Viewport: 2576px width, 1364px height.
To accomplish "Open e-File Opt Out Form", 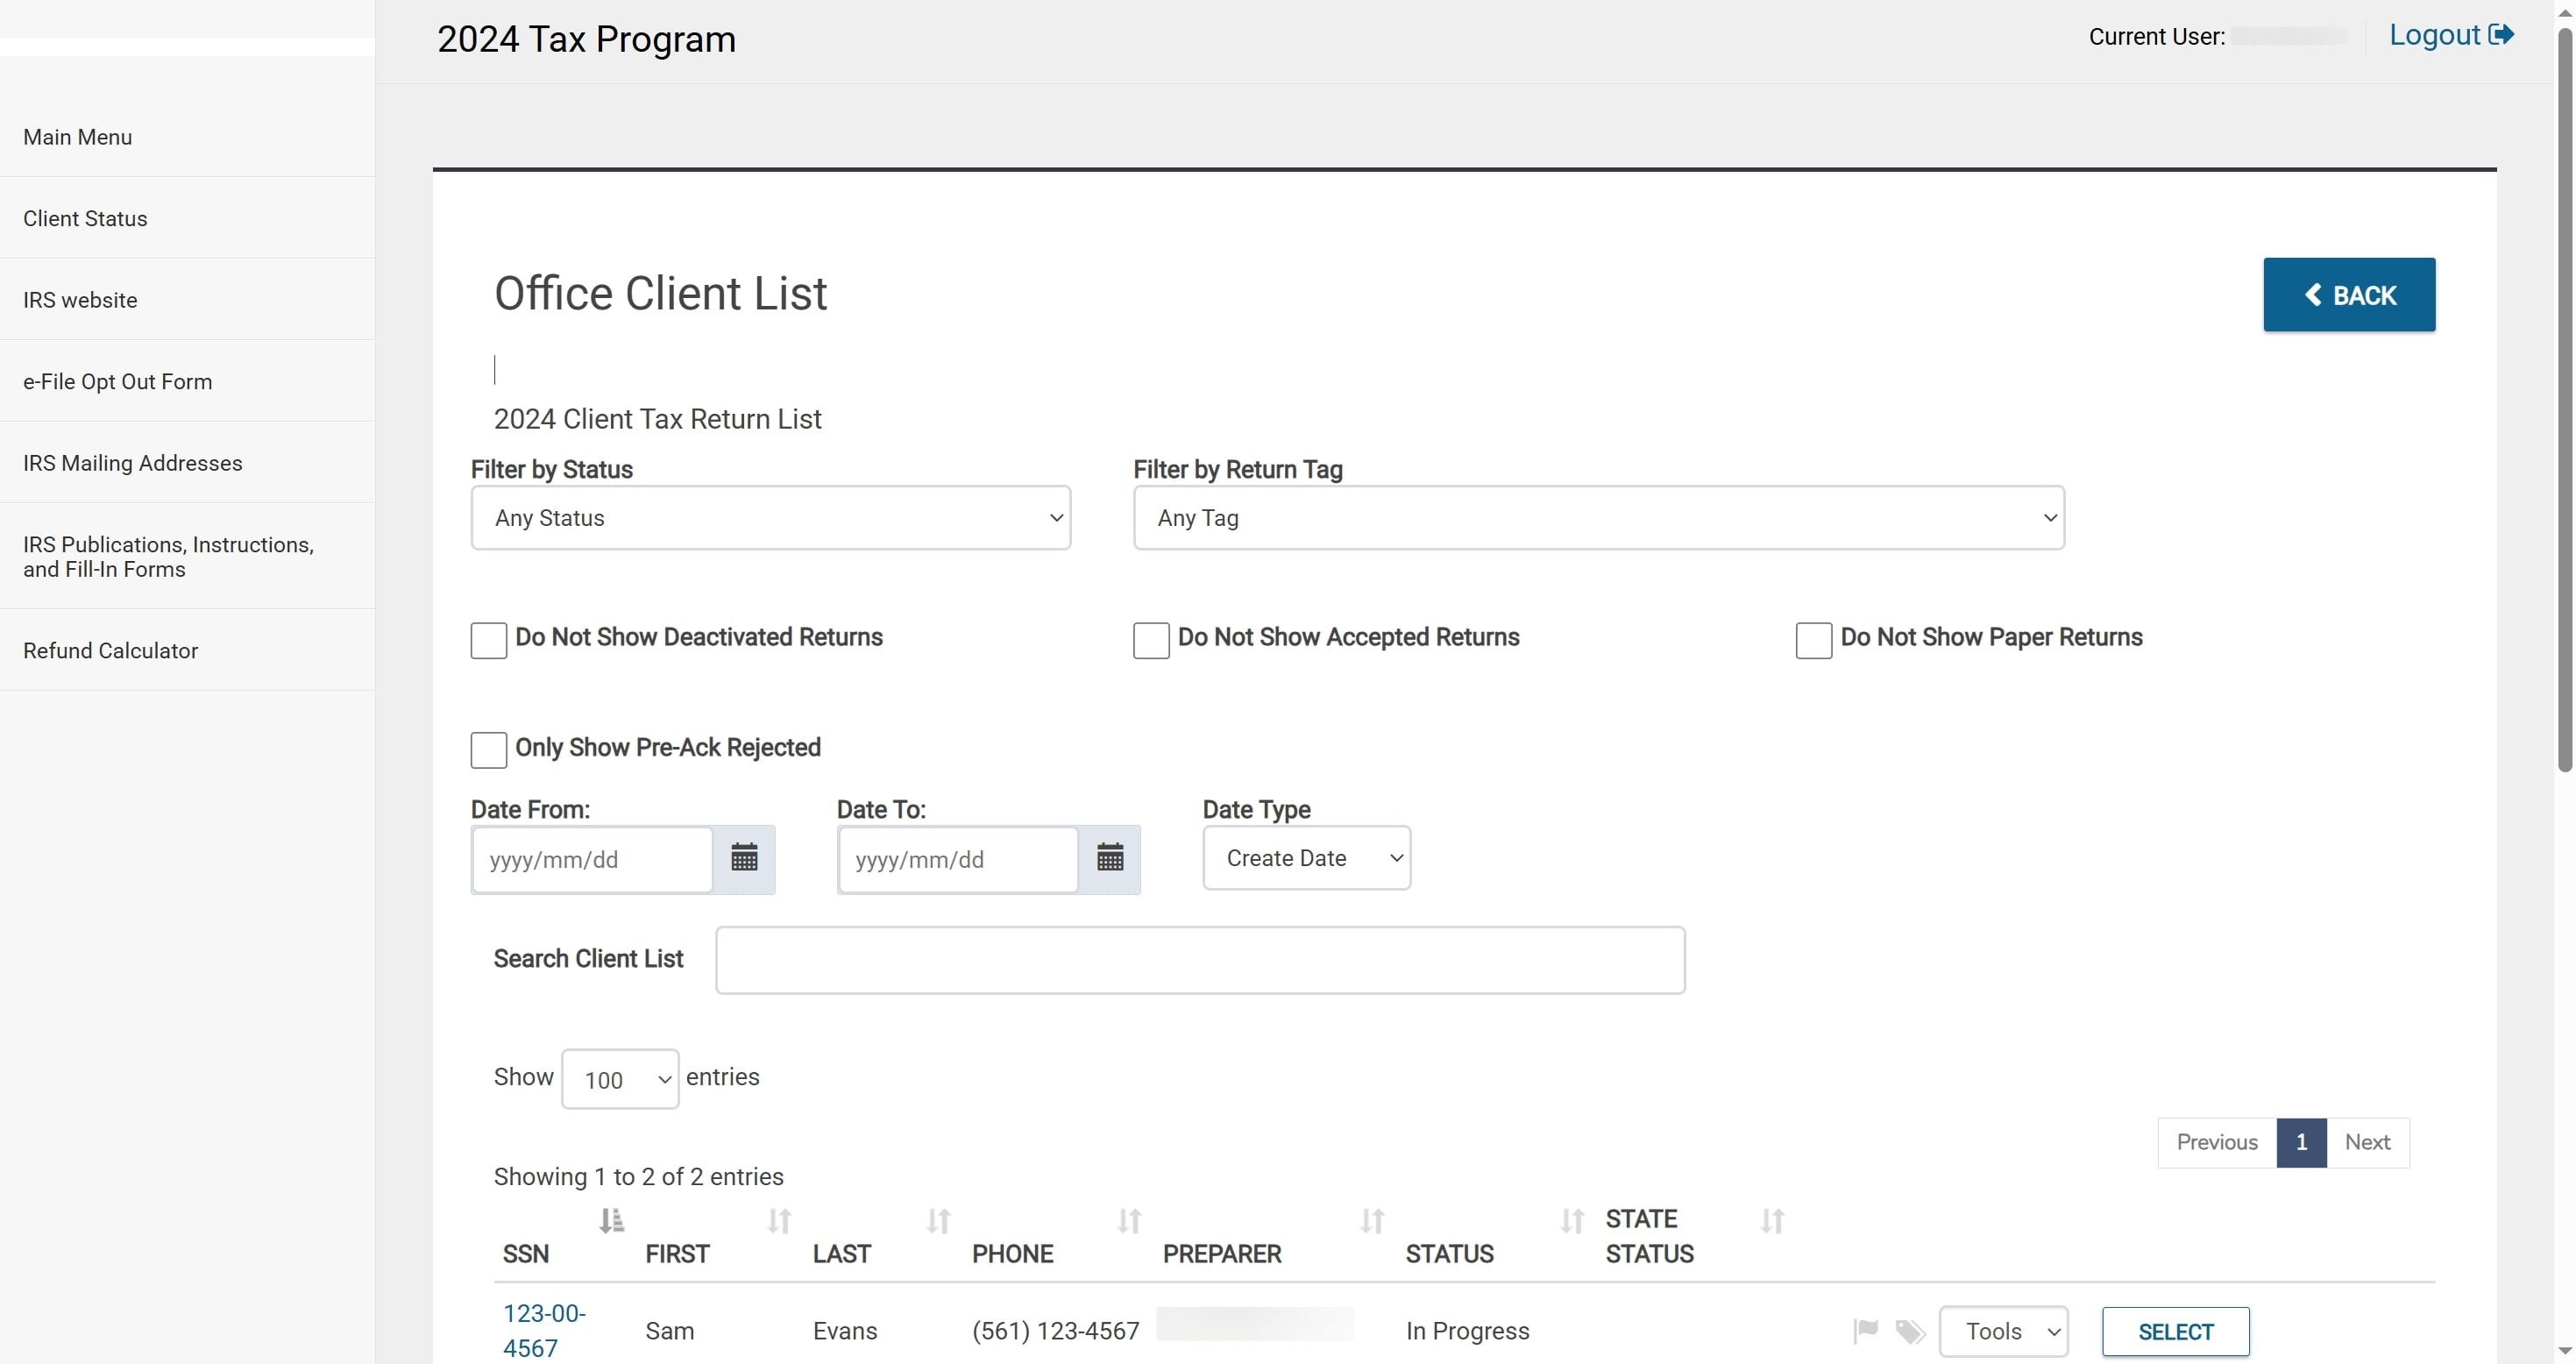I will (117, 382).
